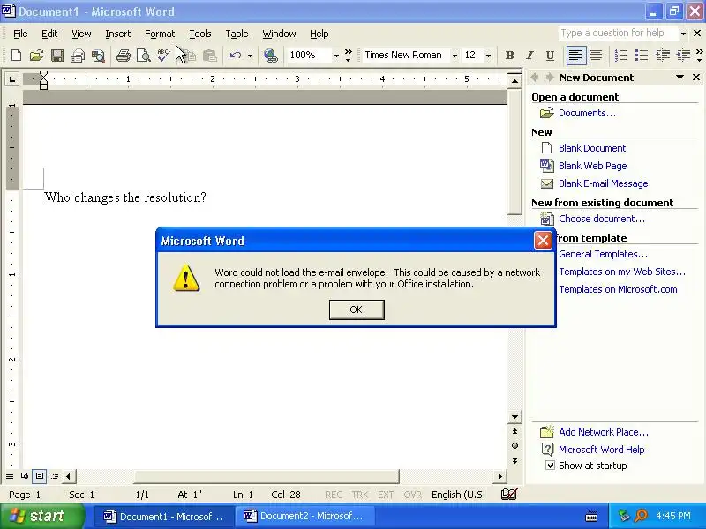Open the Table menu
The height and width of the screenshot is (529, 706).
coord(237,34)
